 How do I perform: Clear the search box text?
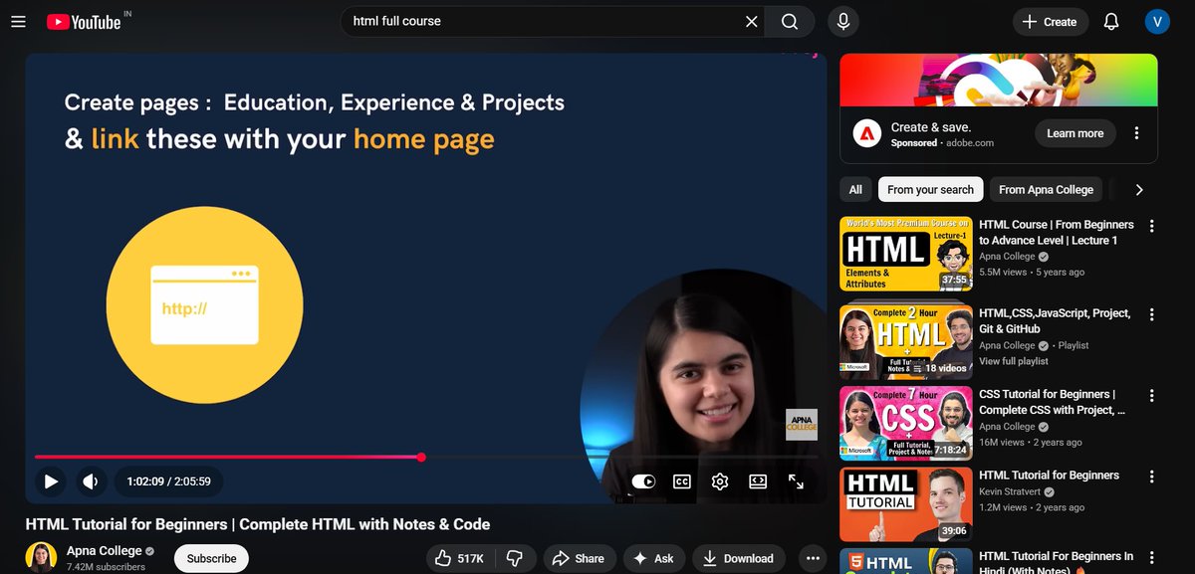pyautogui.click(x=752, y=21)
